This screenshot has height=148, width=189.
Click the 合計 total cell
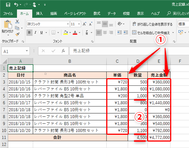57,137
